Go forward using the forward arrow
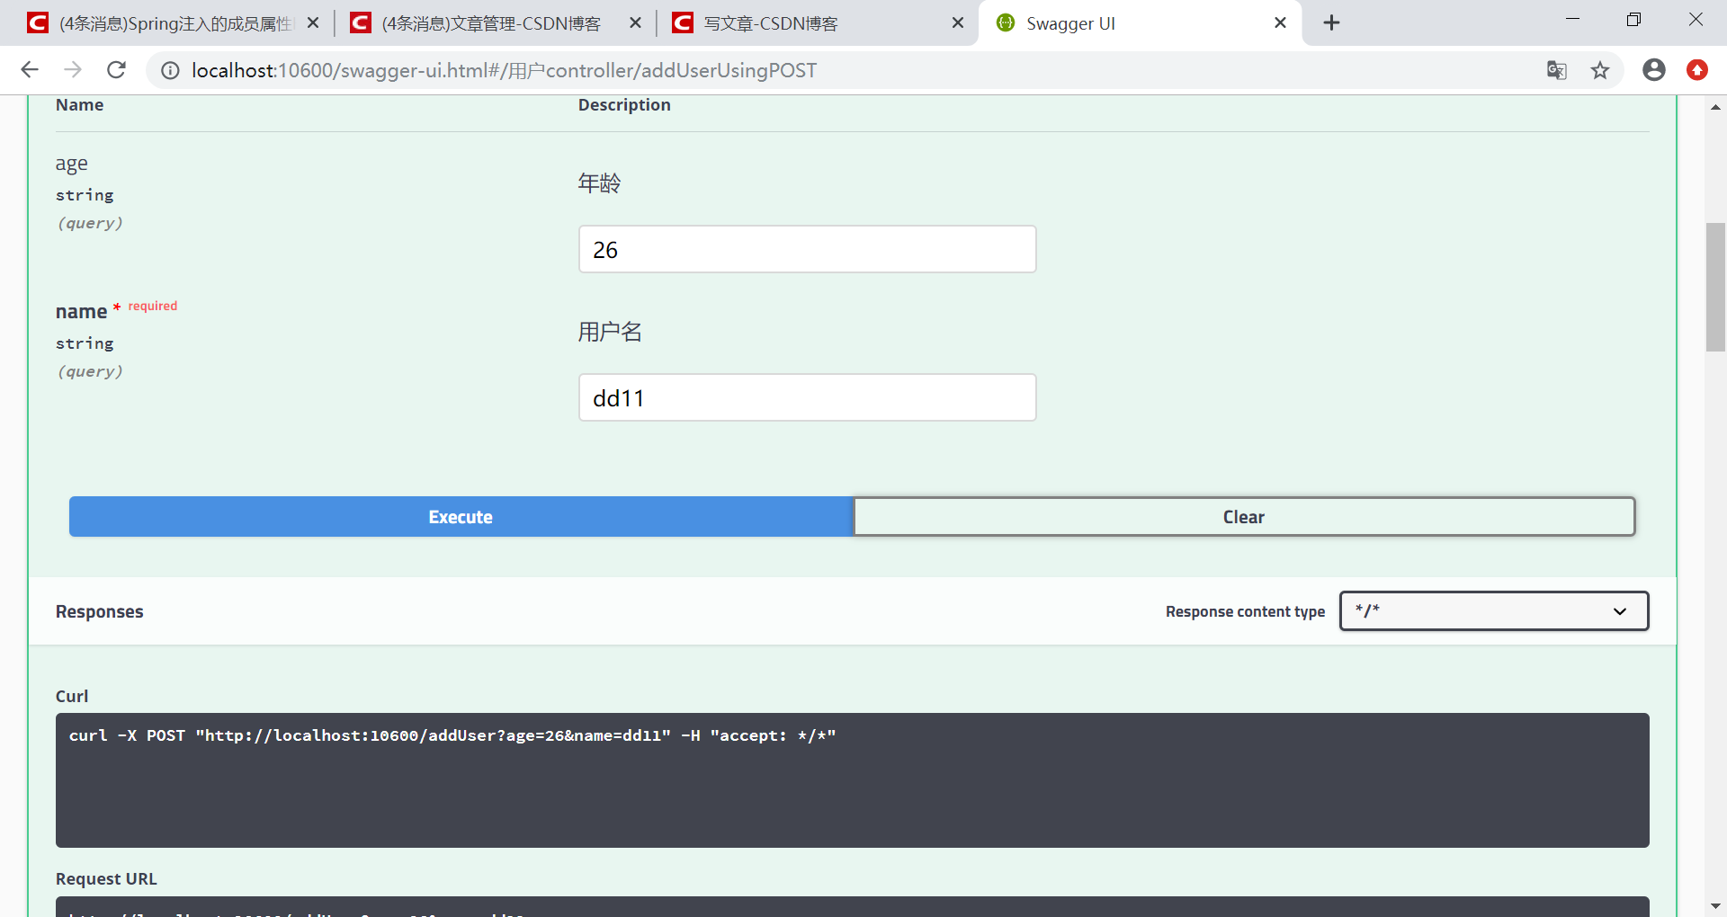Viewport: 1727px width, 917px height. tap(73, 70)
